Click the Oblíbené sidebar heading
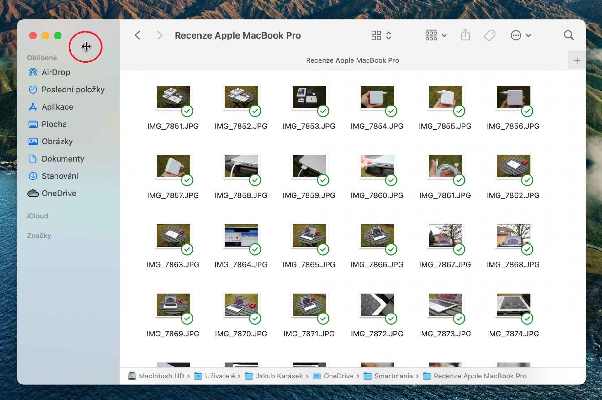Viewport: 602px width, 400px height. coord(42,58)
